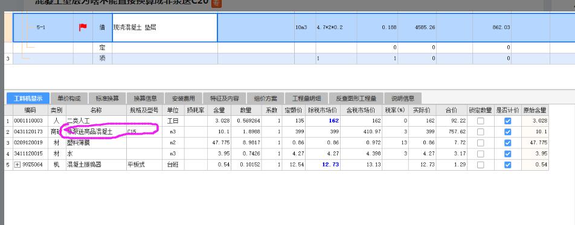Click the 借 category cell
The height and width of the screenshot is (225, 575).
[102, 28]
